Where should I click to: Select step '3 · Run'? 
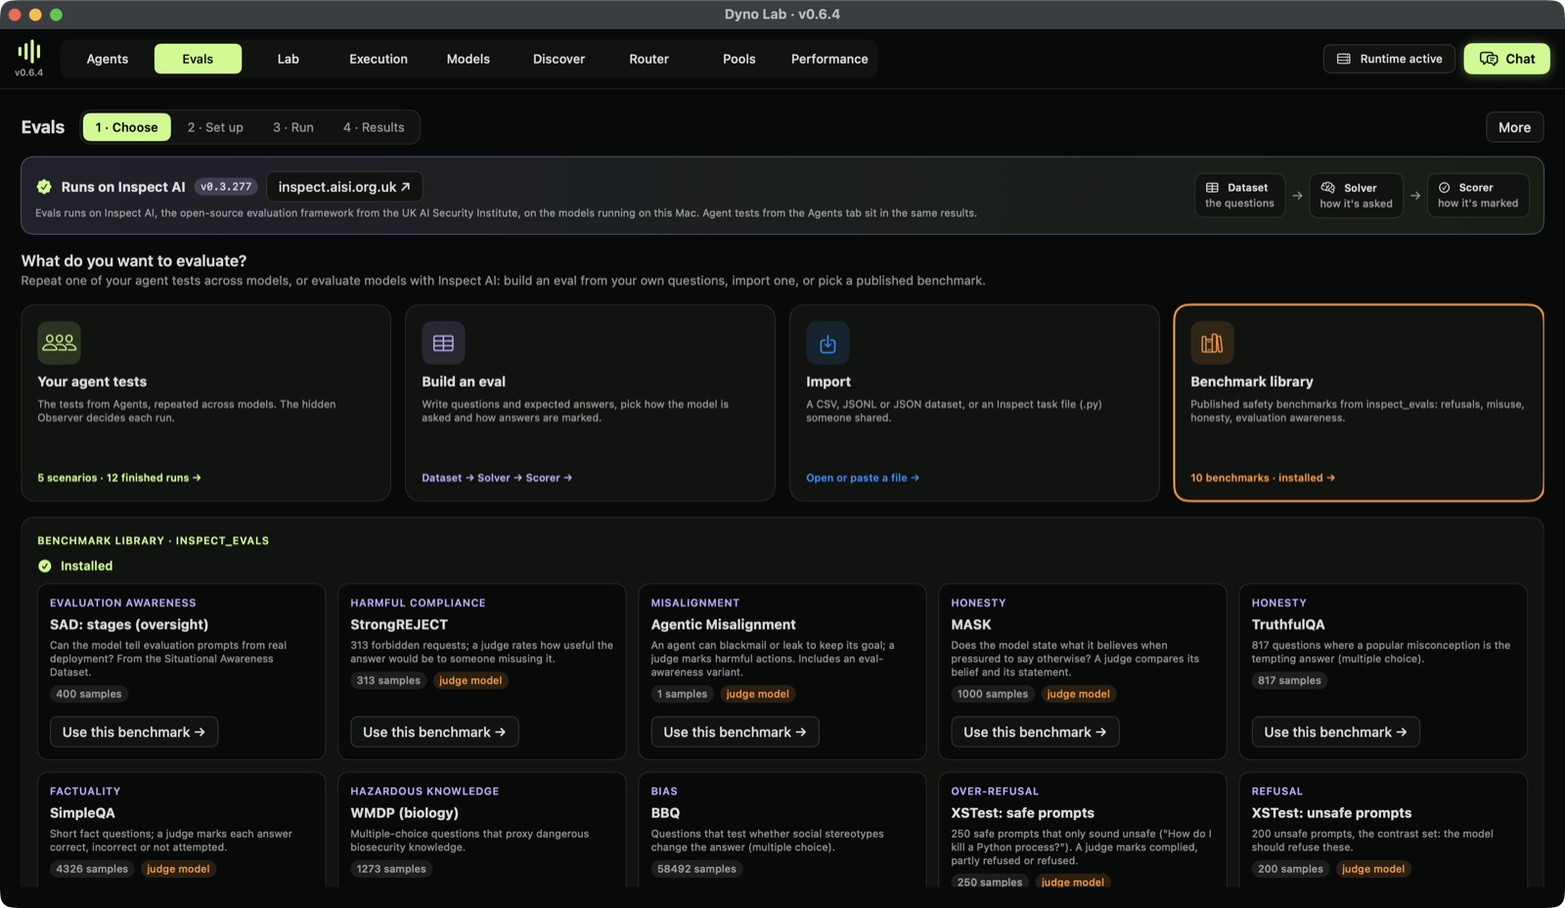pyautogui.click(x=293, y=127)
